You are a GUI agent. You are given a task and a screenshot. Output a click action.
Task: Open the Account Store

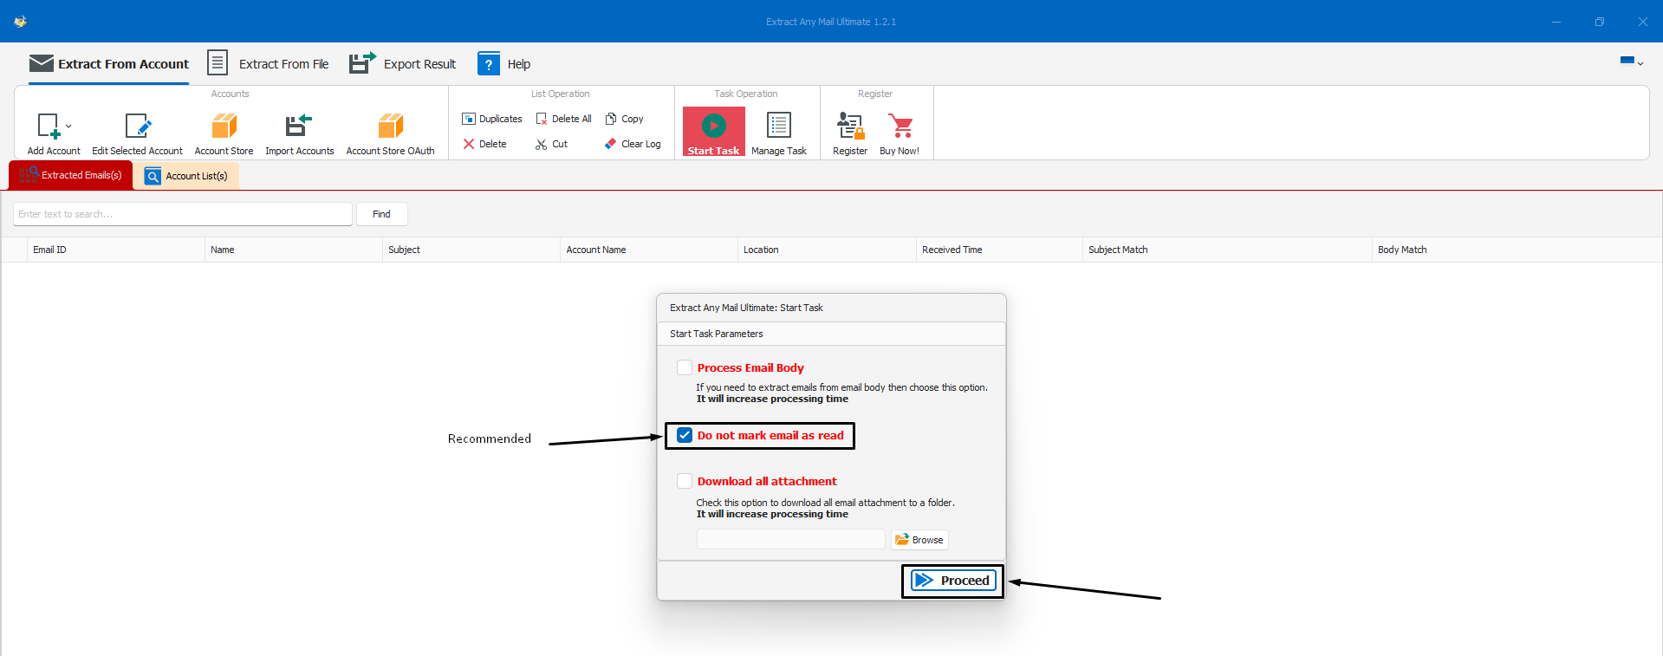[224, 127]
